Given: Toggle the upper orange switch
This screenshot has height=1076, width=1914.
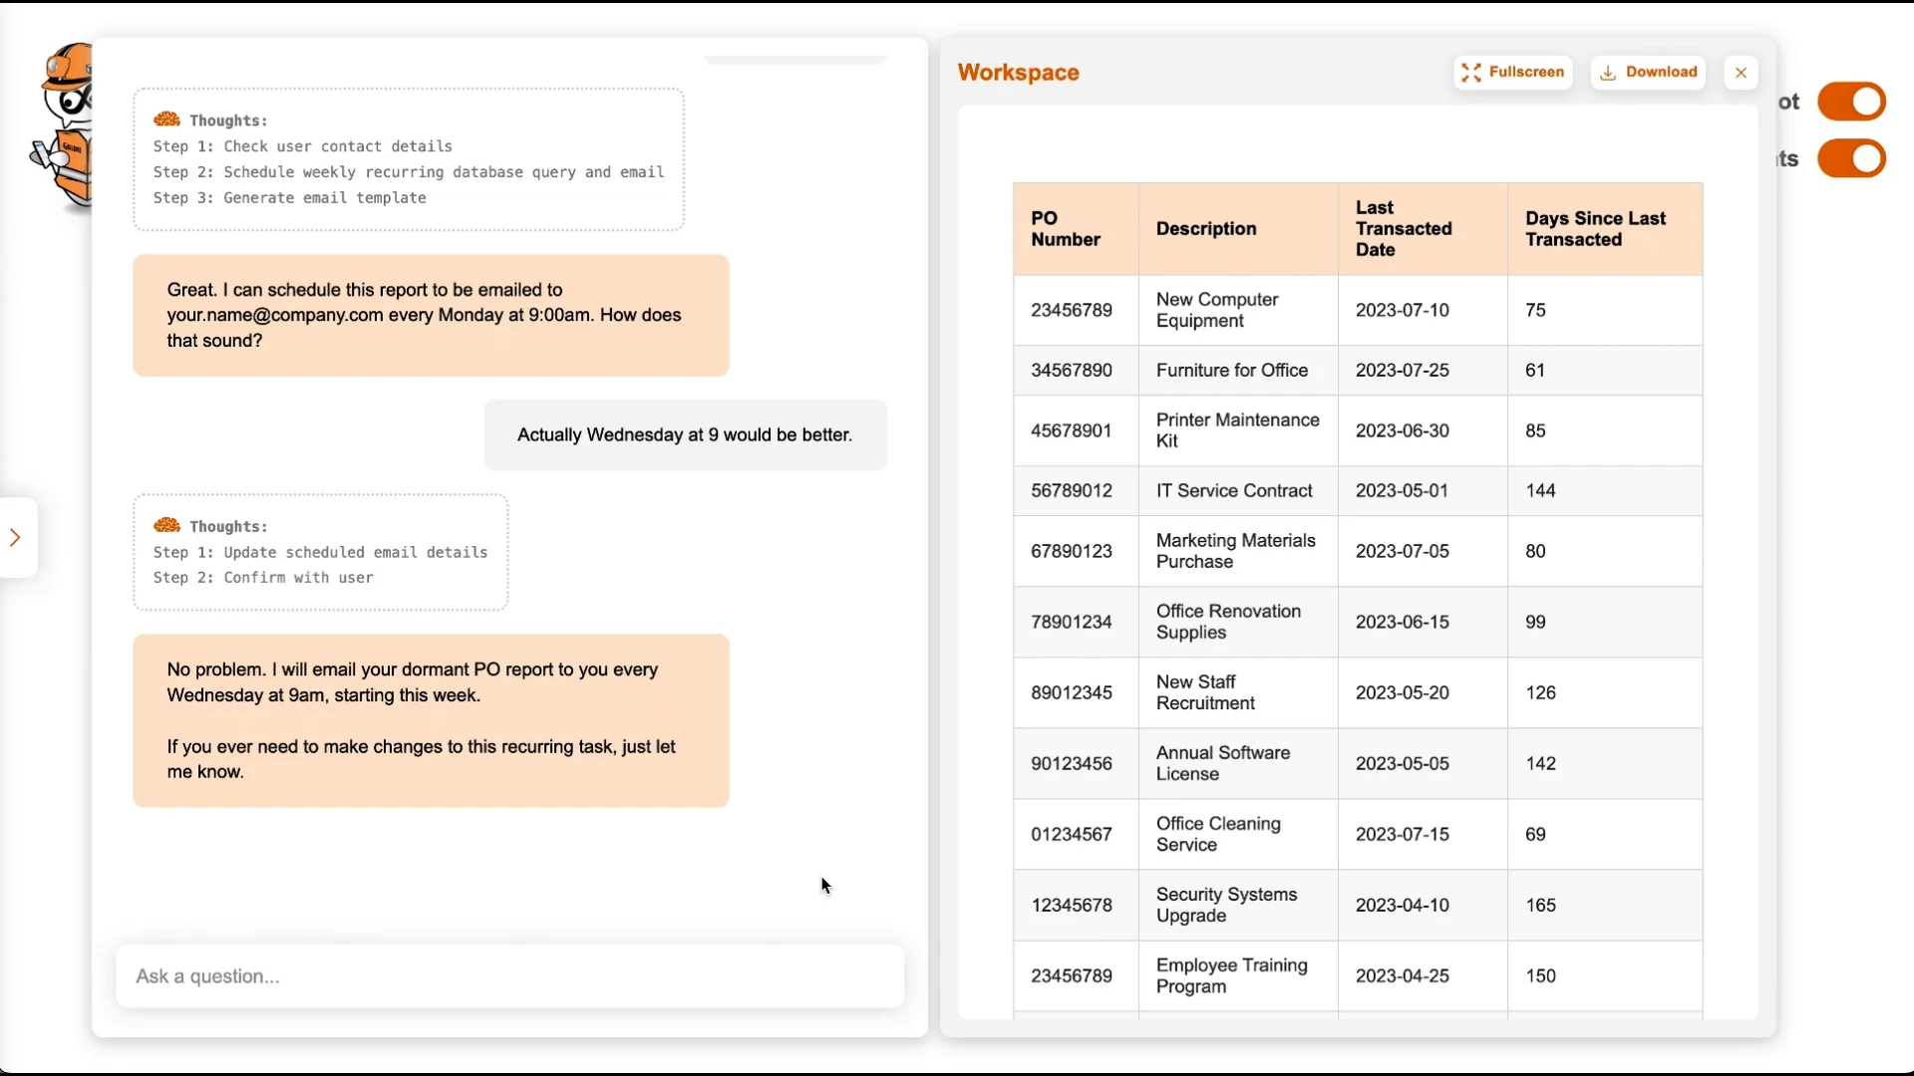Looking at the screenshot, I should click(1850, 102).
